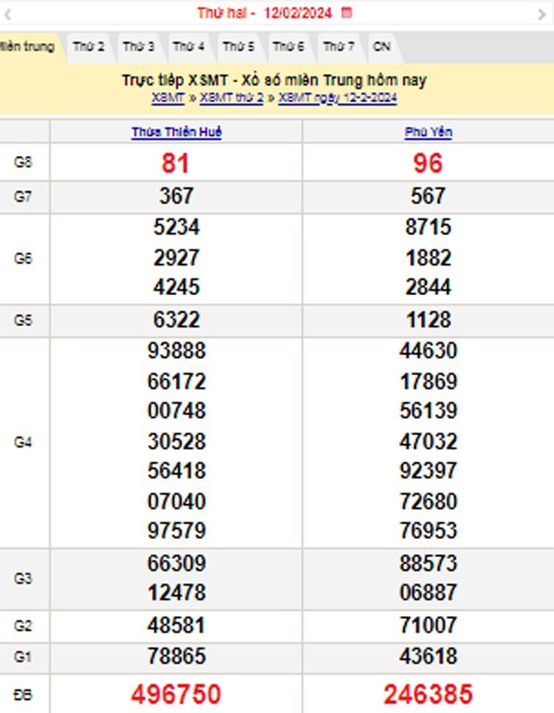Screen dimensions: 554x713
Task: Open the Thừa Thiên Huế province link
Action: click(x=177, y=132)
